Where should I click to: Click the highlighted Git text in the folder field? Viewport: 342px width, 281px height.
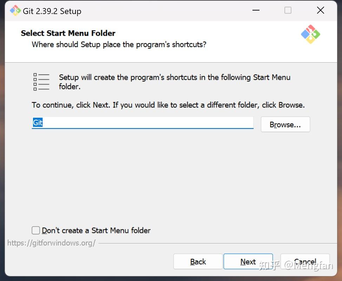pos(38,123)
